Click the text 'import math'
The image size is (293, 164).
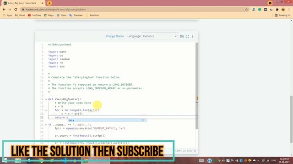tap(57, 52)
